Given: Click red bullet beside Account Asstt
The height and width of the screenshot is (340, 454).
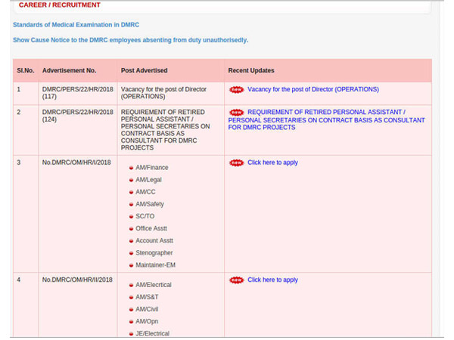Looking at the screenshot, I should [x=131, y=241].
